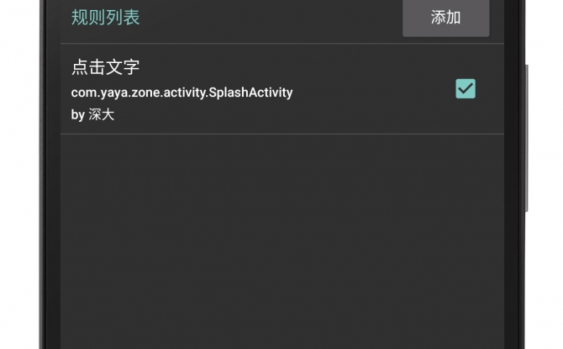Click the 规则列表 header title
This screenshot has width=563, height=349.
[105, 18]
